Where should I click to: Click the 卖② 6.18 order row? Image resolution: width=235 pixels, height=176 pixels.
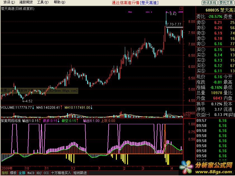[215, 38]
